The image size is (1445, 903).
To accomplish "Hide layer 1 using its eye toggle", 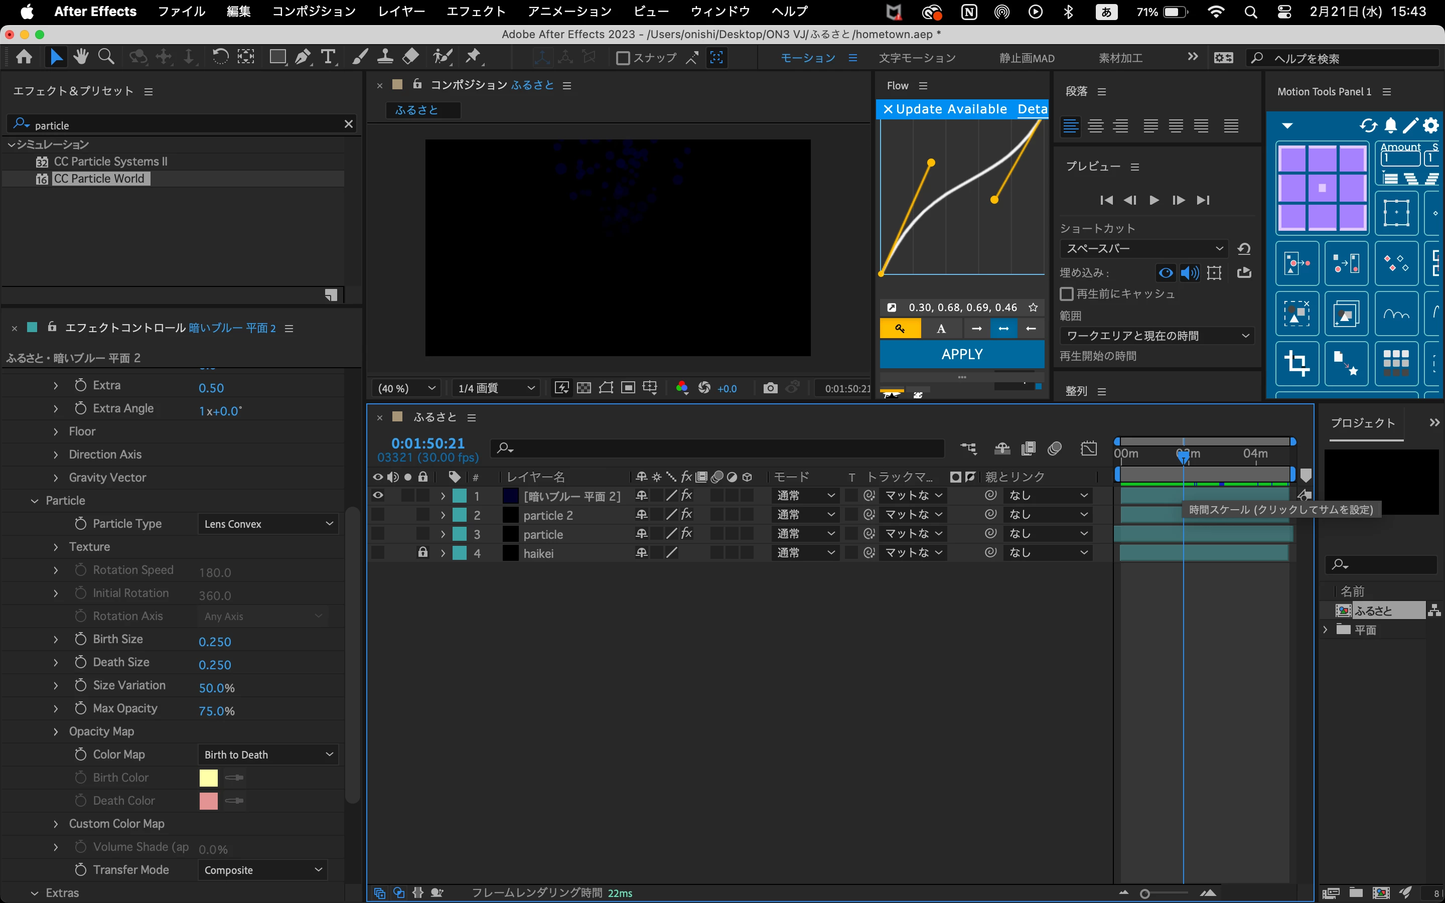I will pos(378,495).
